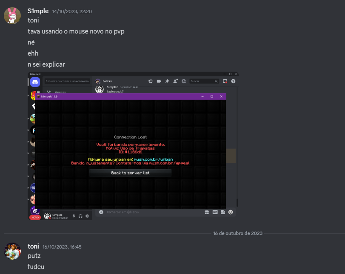
Task: Click the chat scrollbar in embedded Discord
Action: coord(237,202)
